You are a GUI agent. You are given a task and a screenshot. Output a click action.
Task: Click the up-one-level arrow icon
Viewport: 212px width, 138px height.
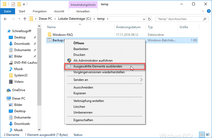tap(25, 19)
